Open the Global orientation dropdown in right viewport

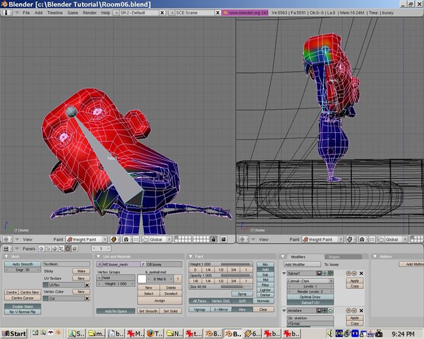397,239
